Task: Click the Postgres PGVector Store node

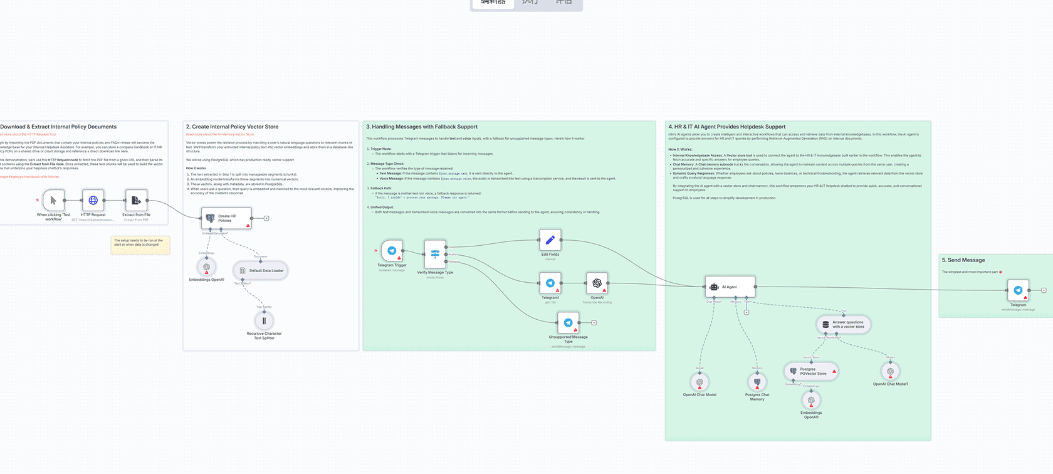Action: (x=811, y=371)
